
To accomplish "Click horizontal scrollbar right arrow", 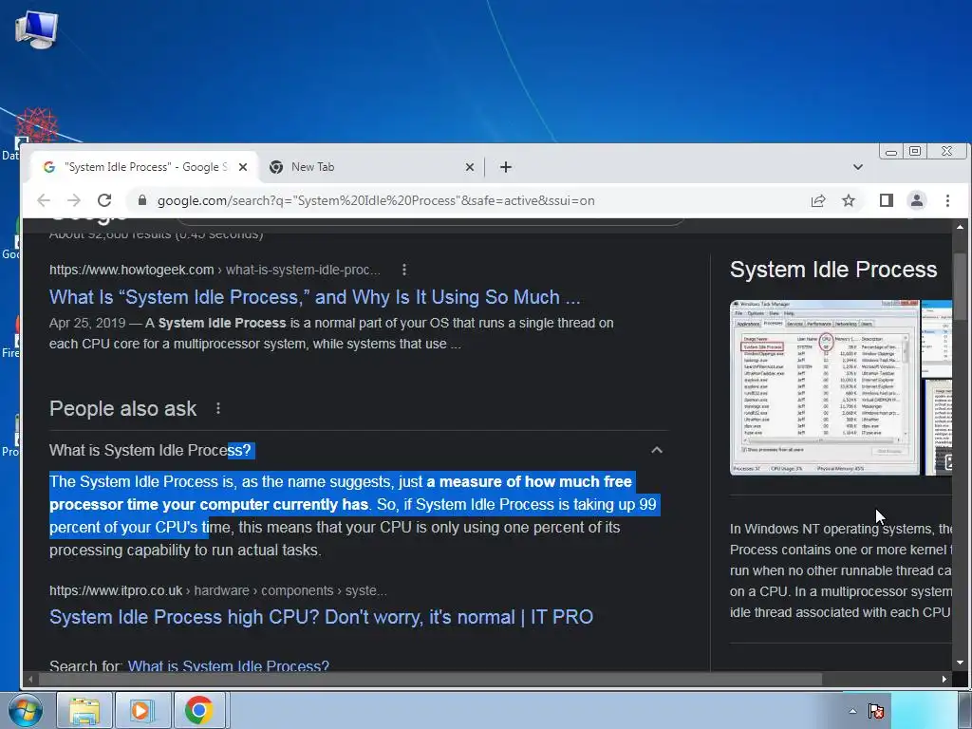I will (x=944, y=679).
